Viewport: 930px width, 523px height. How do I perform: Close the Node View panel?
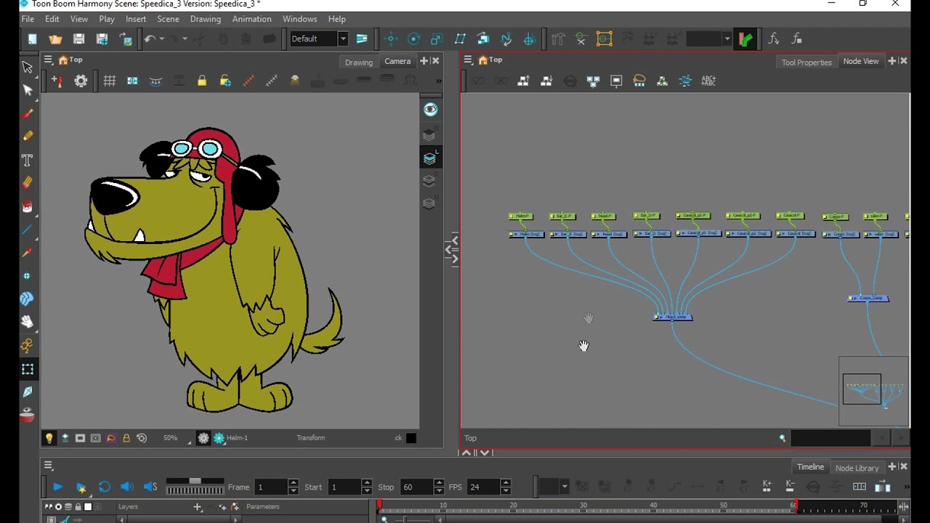pos(903,61)
